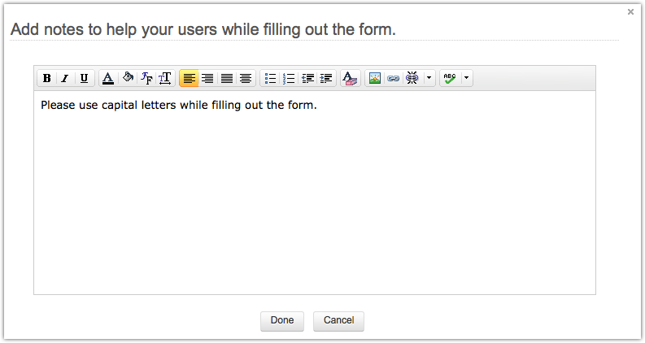Expand the spell check options dropdown
Screen dimensions: 645x343
(x=467, y=78)
